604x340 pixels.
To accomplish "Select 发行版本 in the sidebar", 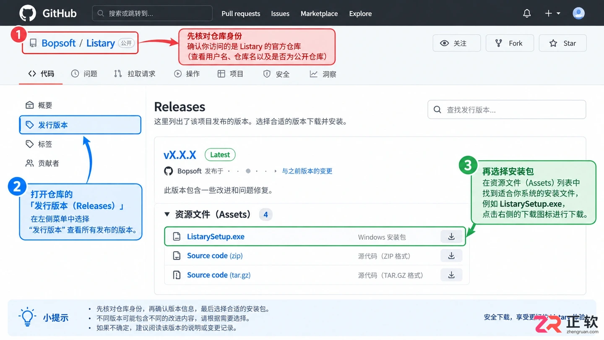I will pyautogui.click(x=80, y=125).
